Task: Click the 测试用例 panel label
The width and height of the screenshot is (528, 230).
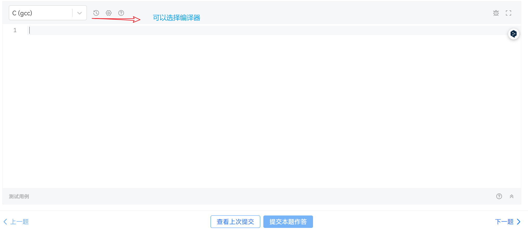Action: pos(19,197)
